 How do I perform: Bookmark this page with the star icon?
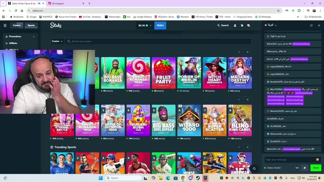(278, 11)
